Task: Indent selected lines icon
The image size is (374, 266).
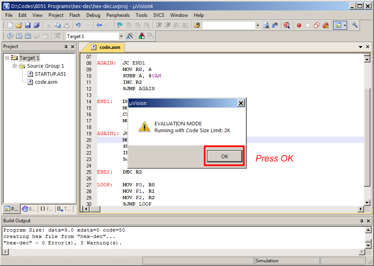Action: pos(159,25)
